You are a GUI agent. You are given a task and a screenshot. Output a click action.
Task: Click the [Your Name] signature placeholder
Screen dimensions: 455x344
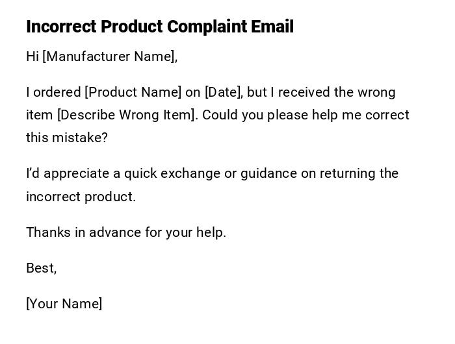[64, 304]
